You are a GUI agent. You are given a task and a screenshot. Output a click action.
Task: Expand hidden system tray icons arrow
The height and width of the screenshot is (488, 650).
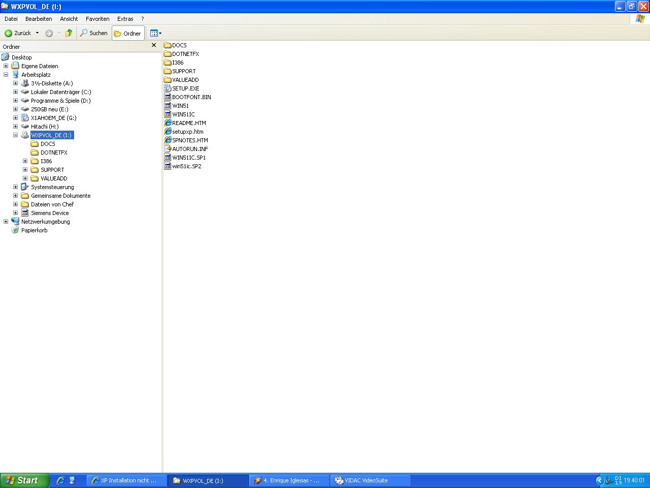point(599,480)
